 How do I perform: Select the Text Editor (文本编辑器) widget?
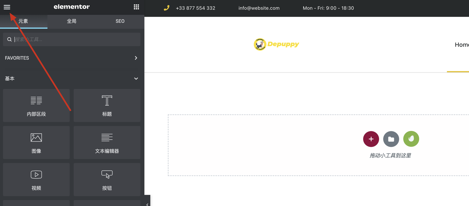107,142
